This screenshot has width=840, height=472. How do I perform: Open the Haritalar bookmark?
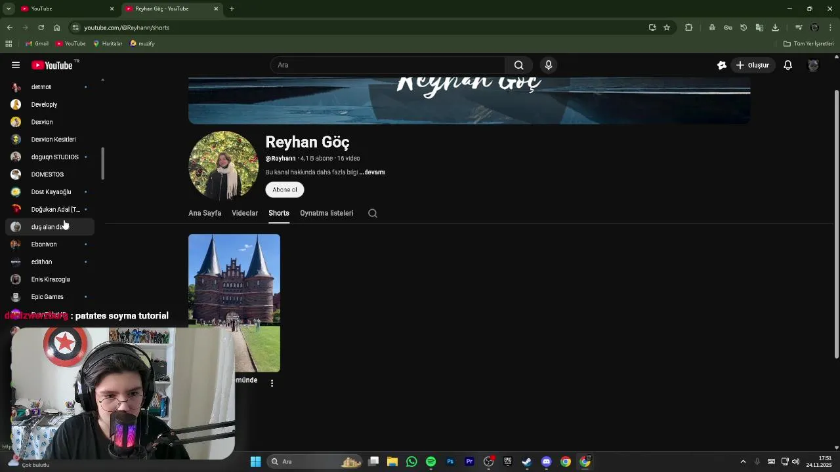click(108, 43)
